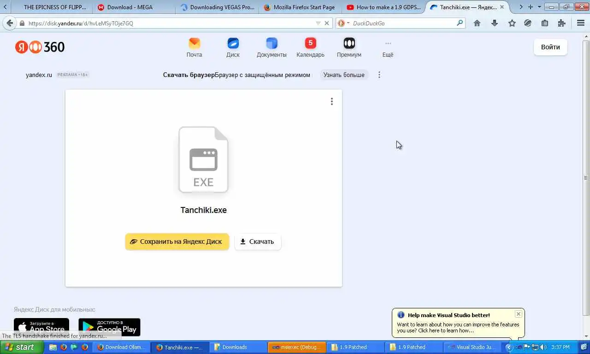Expand hidden system tray icons arrow
590x354 pixels.
[x=509, y=347]
